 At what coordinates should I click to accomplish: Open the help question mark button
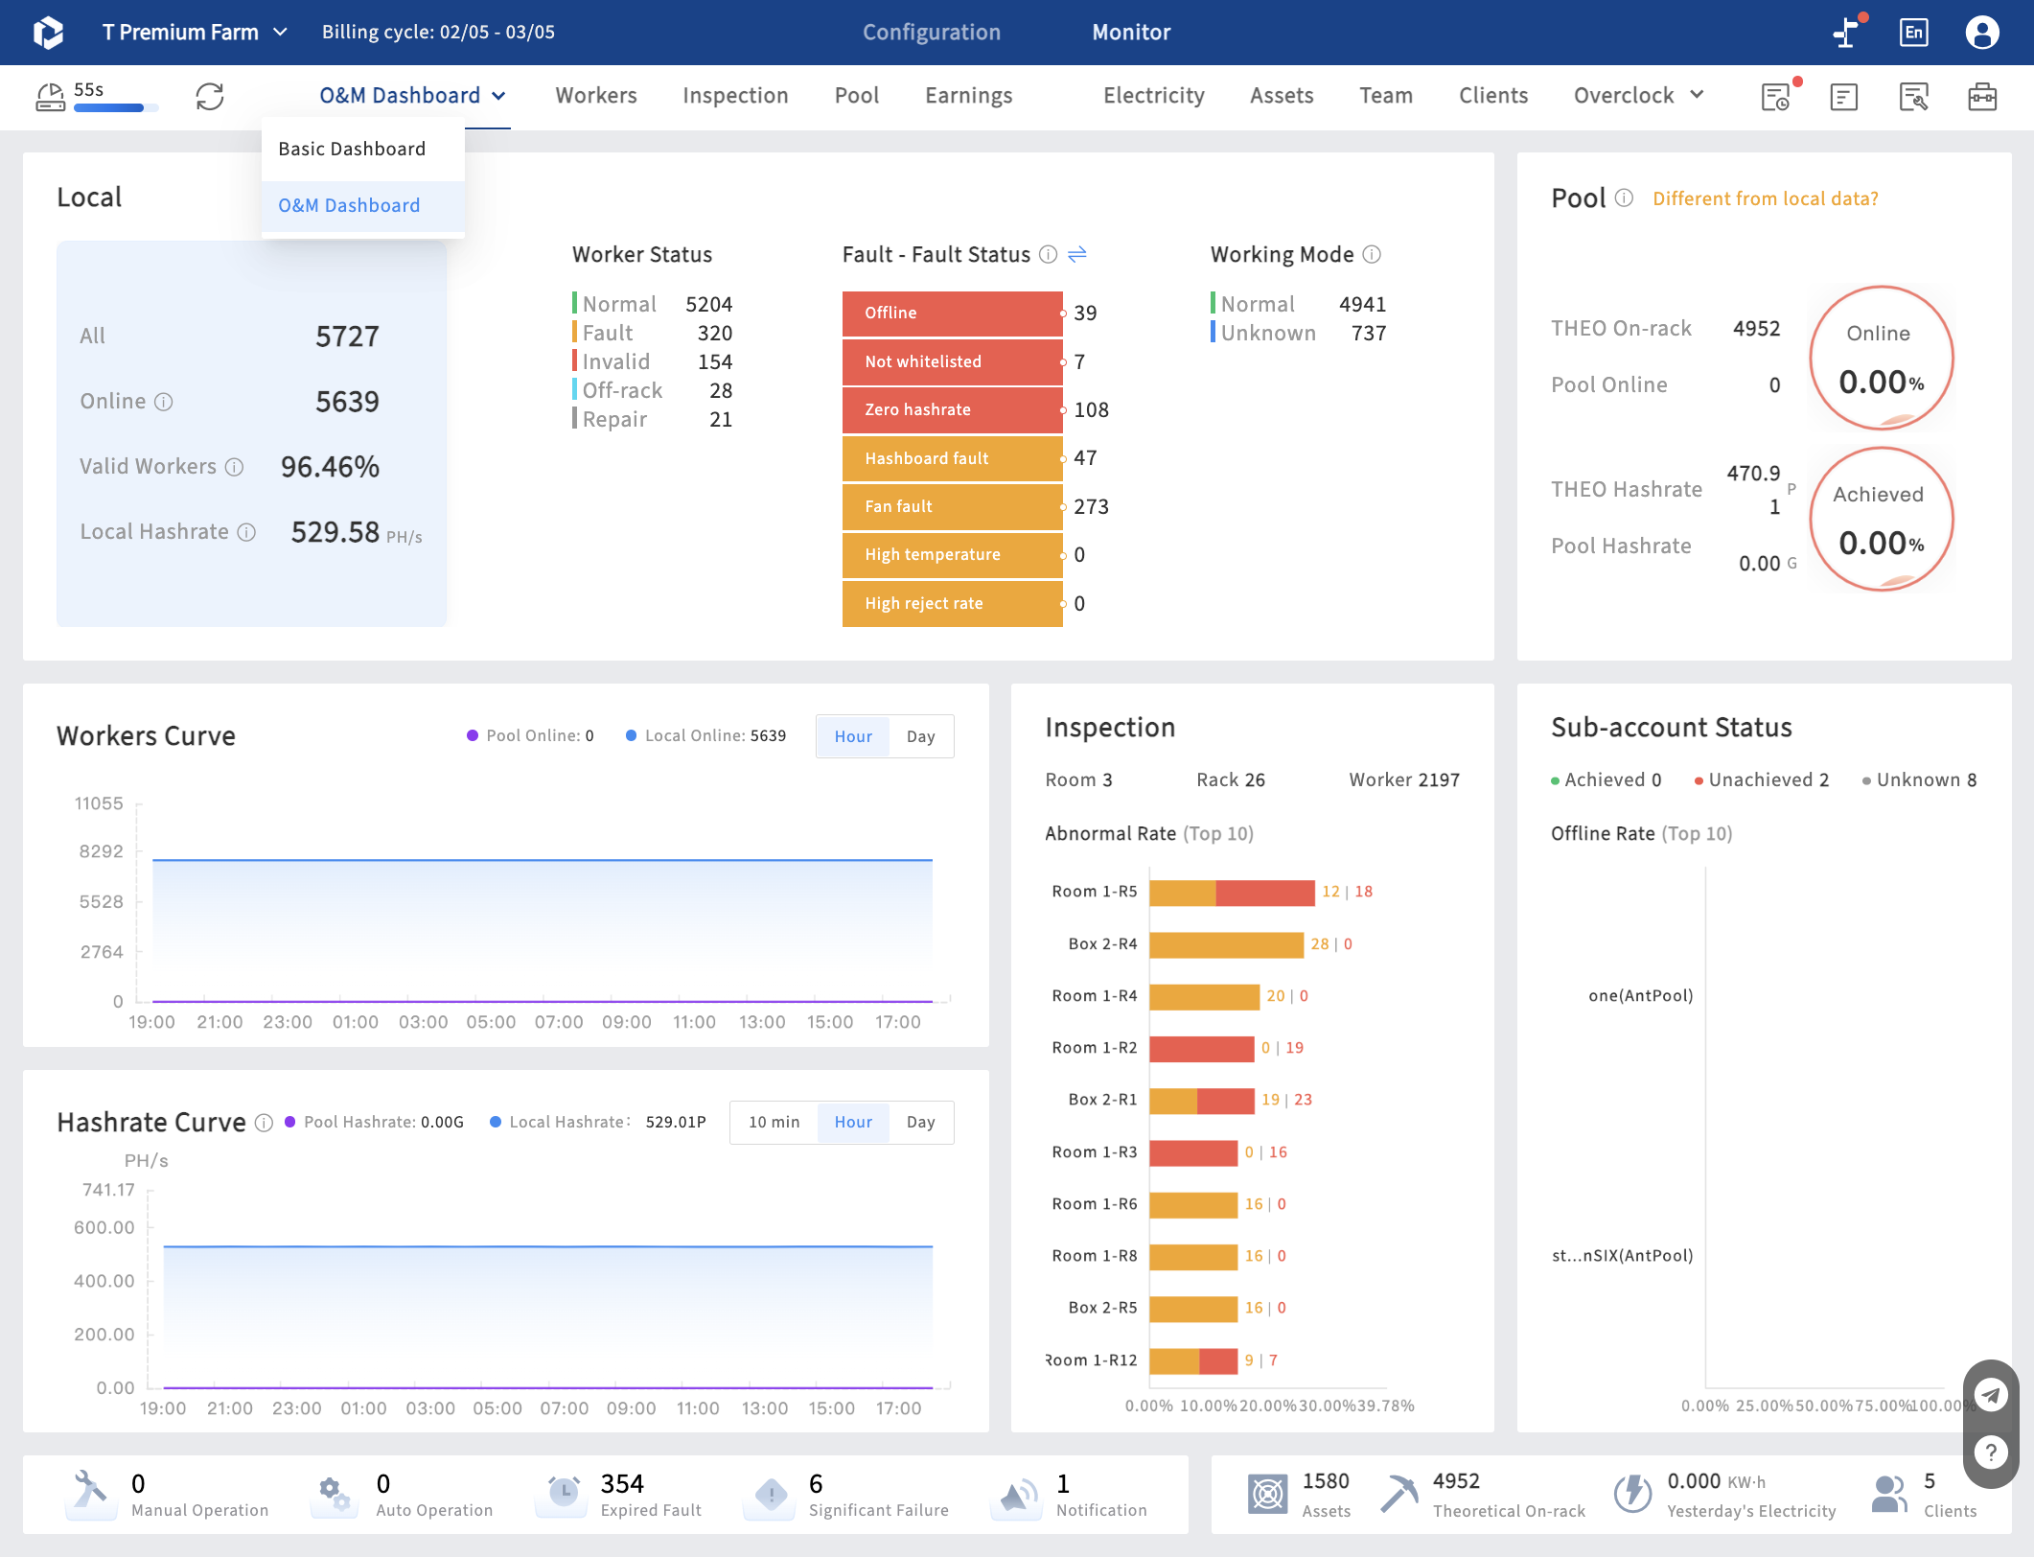(x=1991, y=1452)
